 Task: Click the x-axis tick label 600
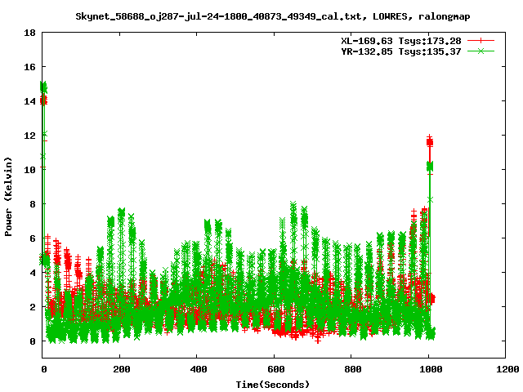pos(276,369)
